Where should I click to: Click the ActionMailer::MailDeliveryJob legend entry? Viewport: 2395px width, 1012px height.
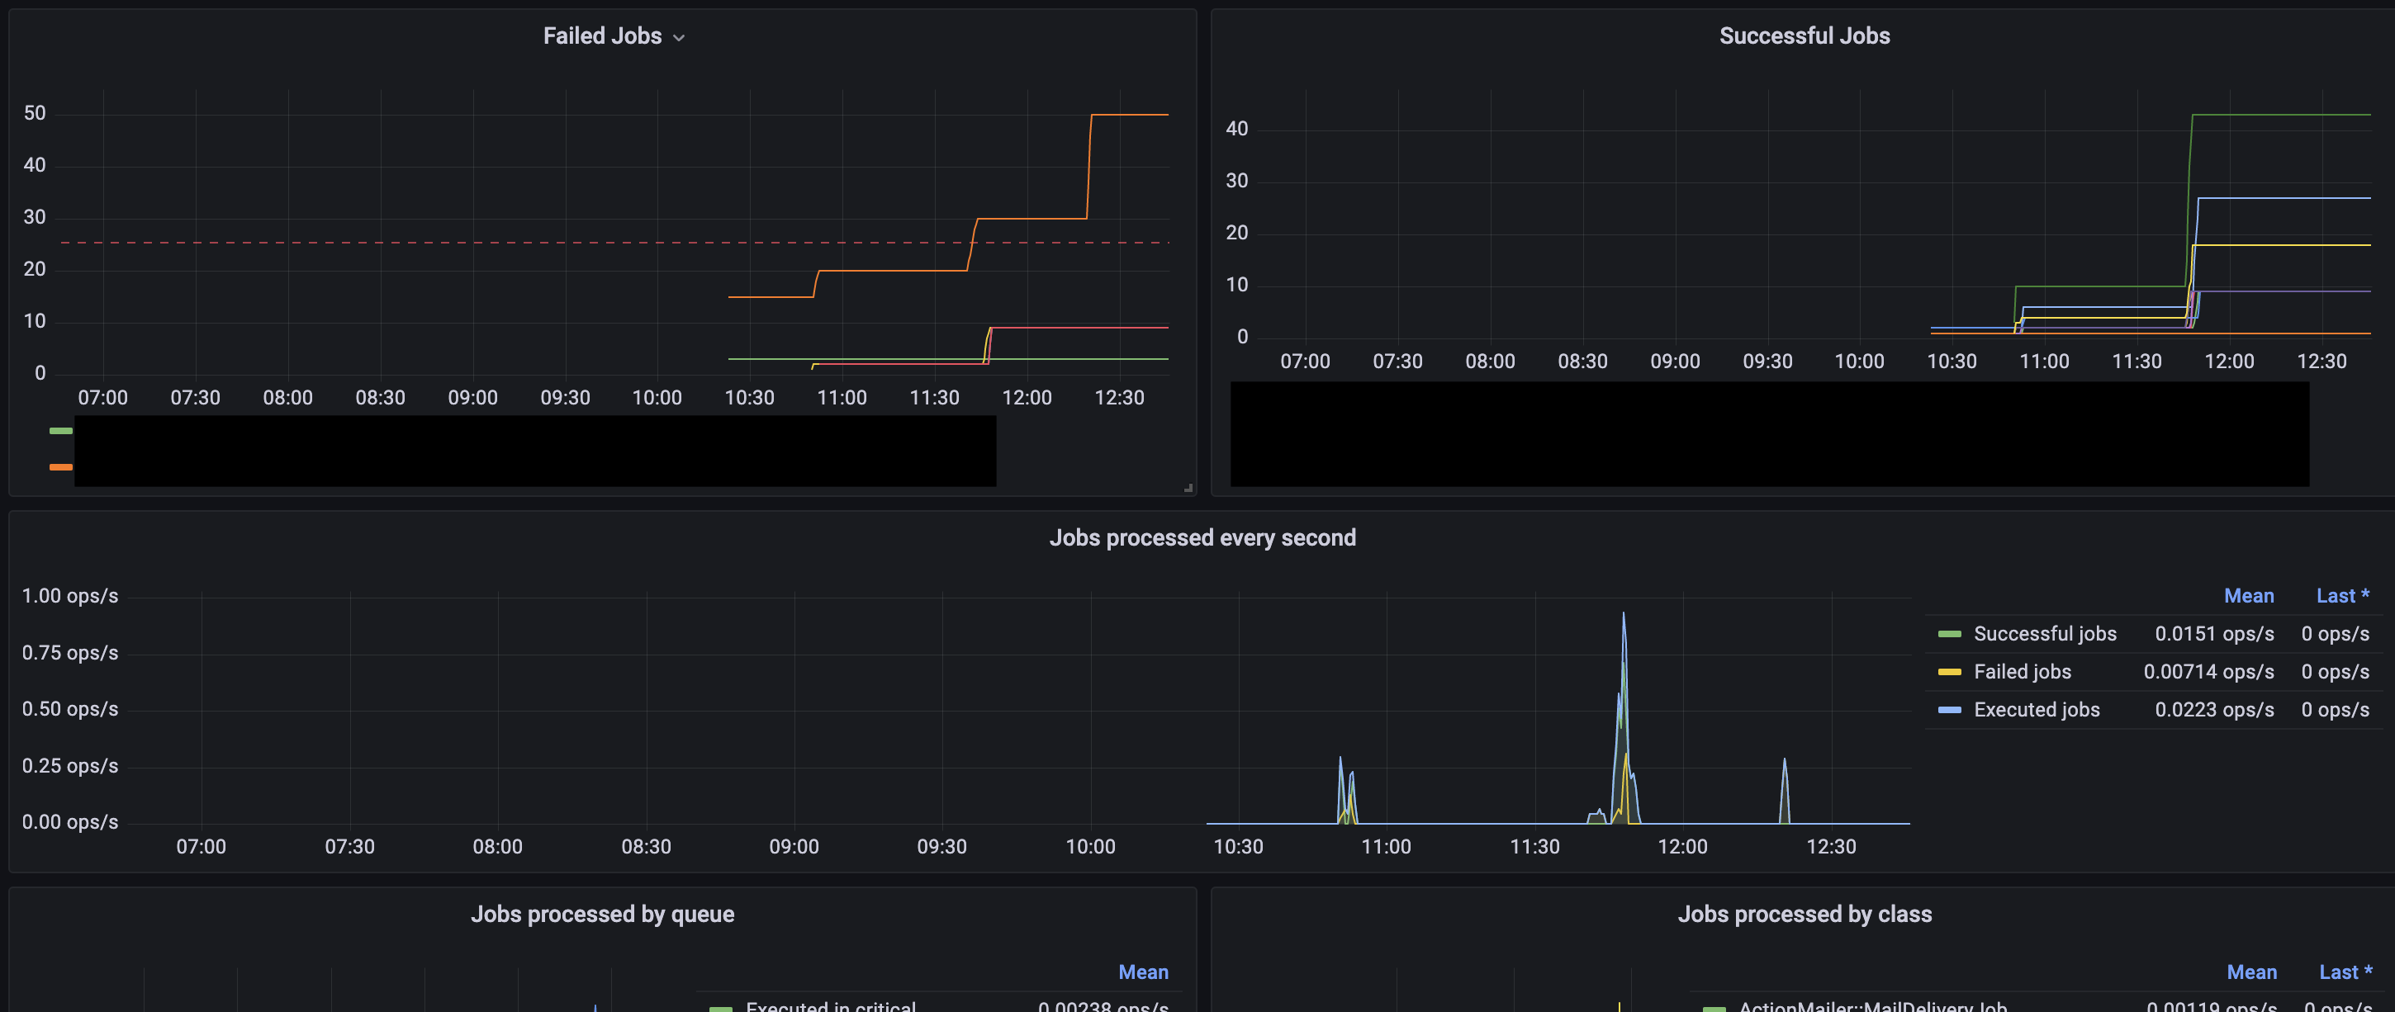pos(1871,1006)
